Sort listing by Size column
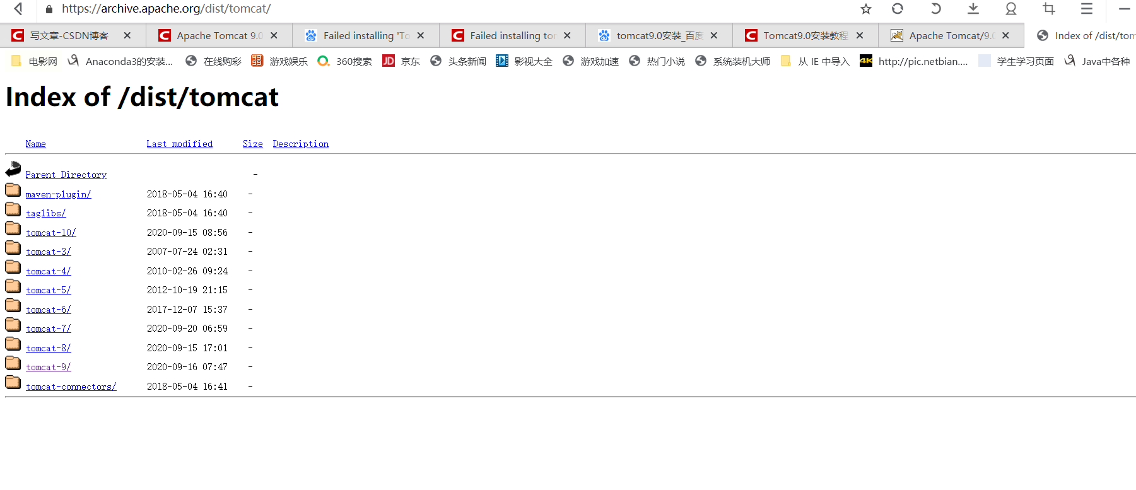The width and height of the screenshot is (1136, 490). [x=253, y=144]
